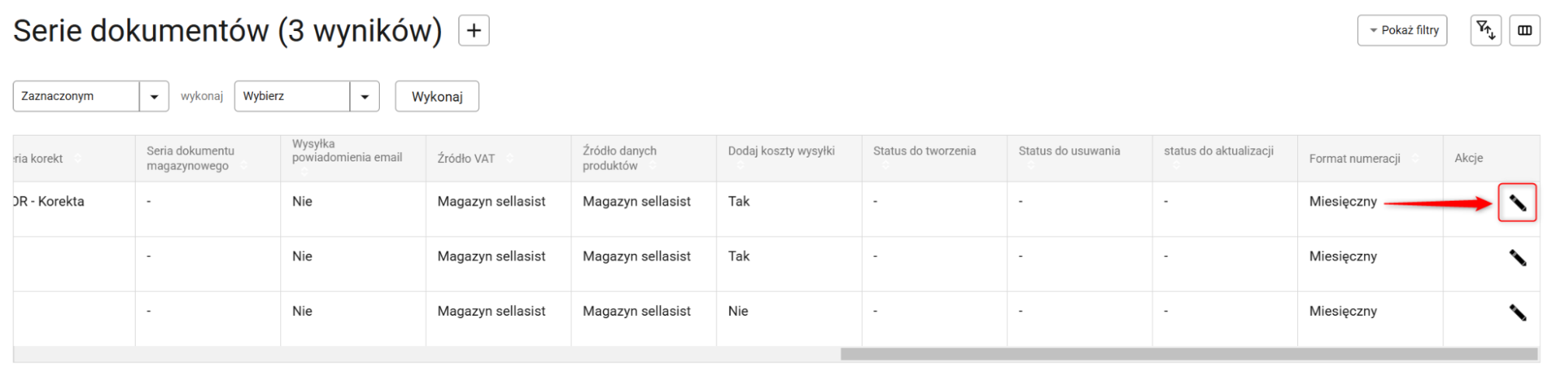Click the Wysyłka powiadomienia email header

(346, 151)
